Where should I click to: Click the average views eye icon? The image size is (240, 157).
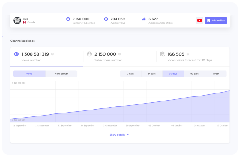click(x=106, y=19)
